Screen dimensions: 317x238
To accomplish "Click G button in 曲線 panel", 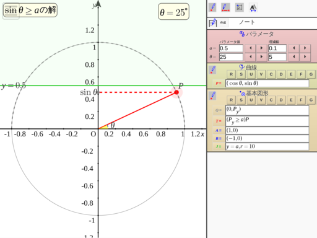I will pos(311,74).
